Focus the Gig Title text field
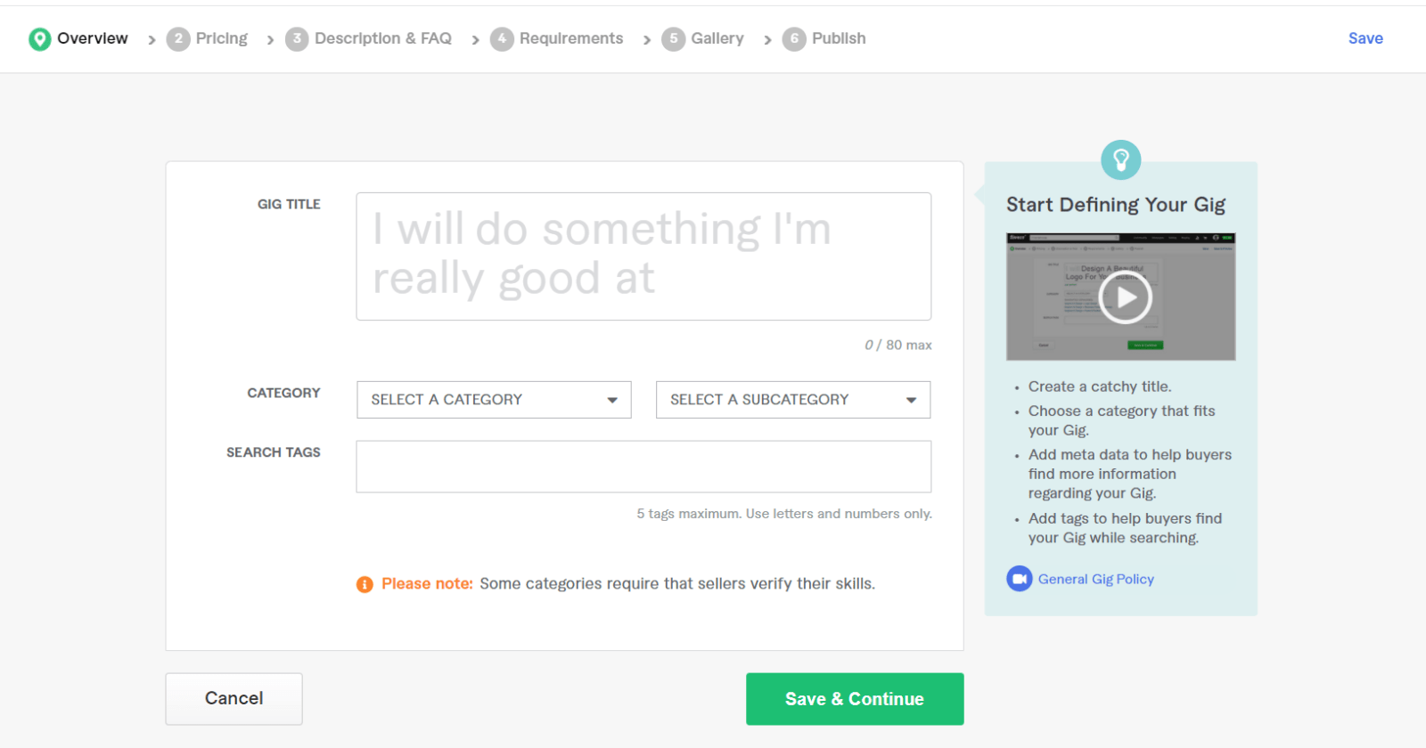1426x748 pixels. coord(643,256)
